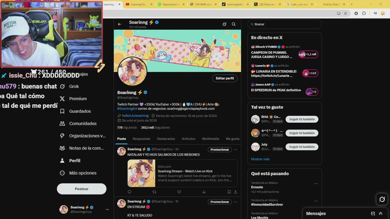Compose new message in Mensajes bar
The width and height of the screenshot is (390, 219).
click(373, 214)
